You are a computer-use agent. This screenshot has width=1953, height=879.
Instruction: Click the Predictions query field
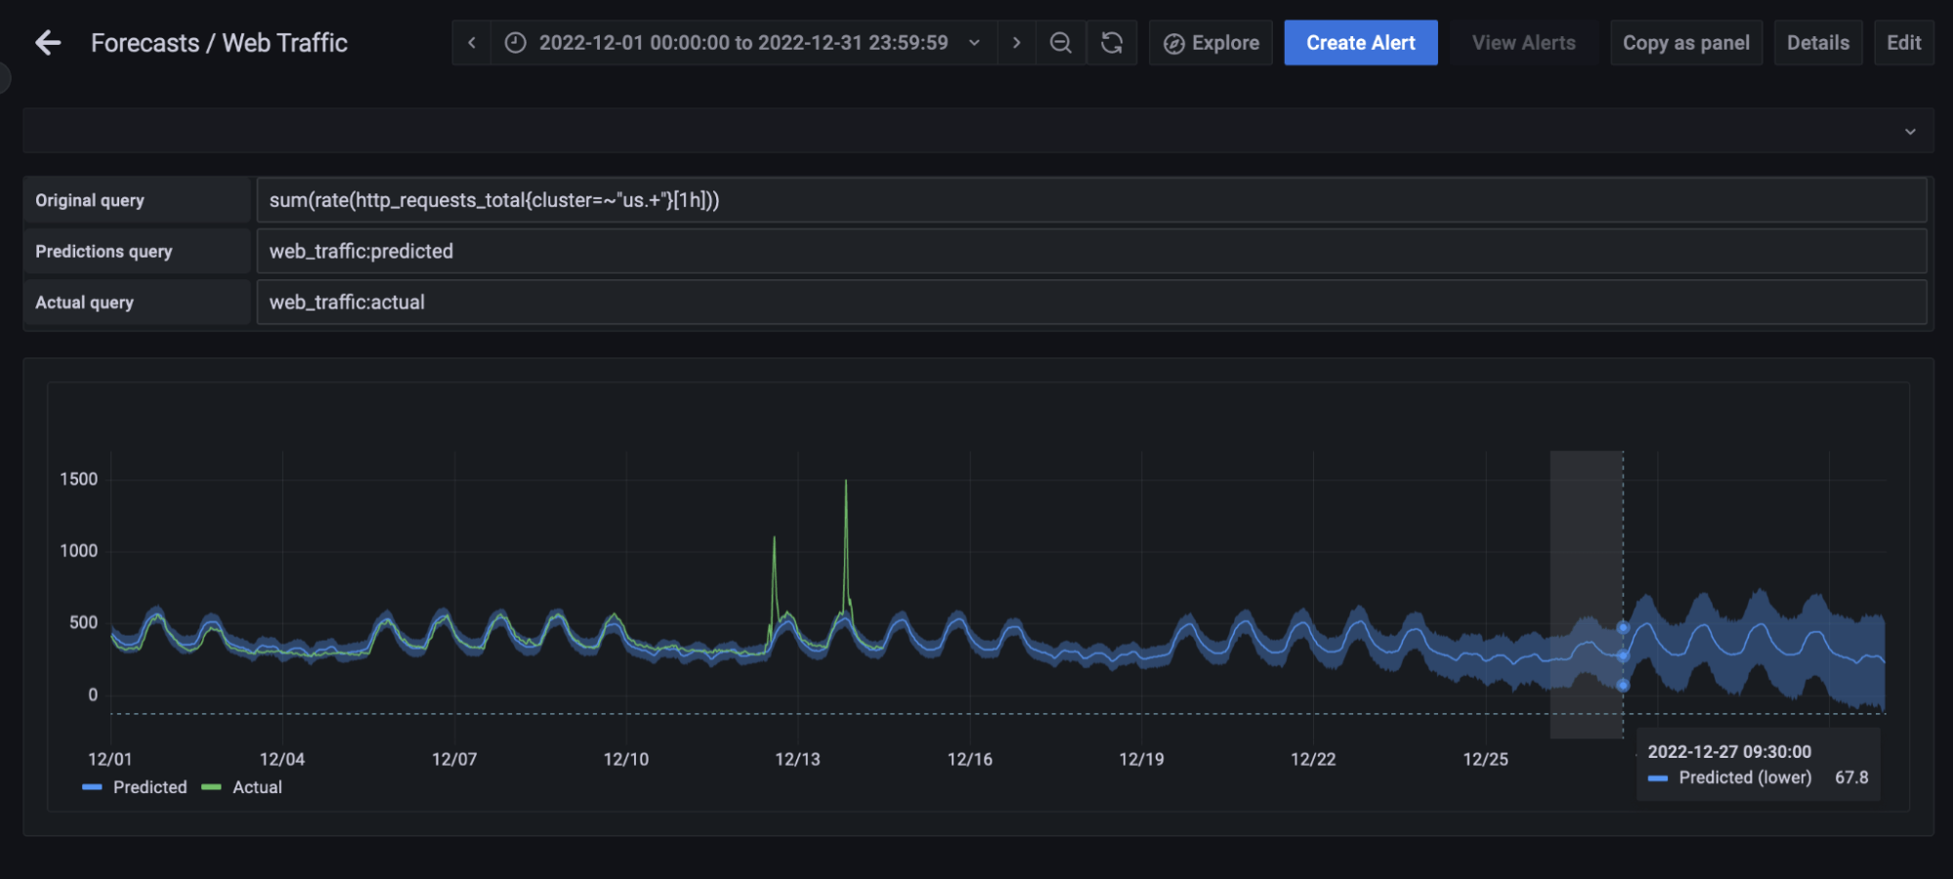point(1090,251)
